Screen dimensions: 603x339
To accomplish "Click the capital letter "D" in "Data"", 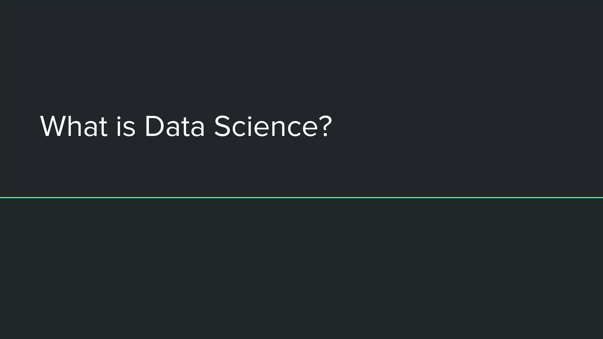I will point(155,126).
